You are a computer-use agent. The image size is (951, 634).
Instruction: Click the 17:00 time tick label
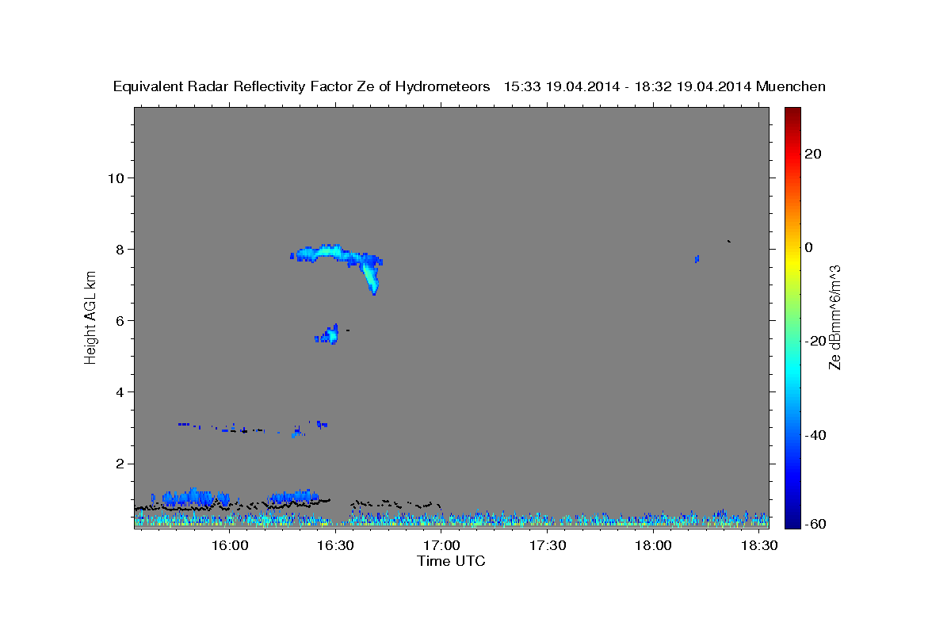(441, 546)
